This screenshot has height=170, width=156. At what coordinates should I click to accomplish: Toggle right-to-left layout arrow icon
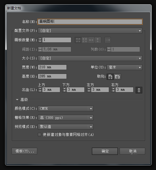pyautogui.click(x=108, y=40)
